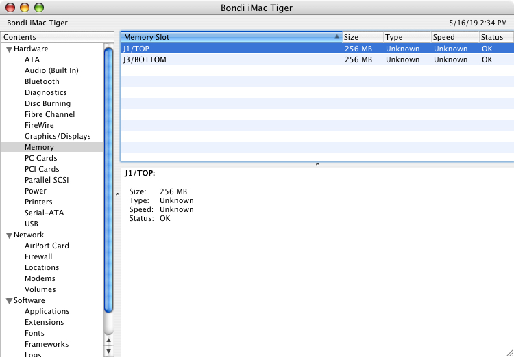Select AirPort Card under Network
514x357 pixels.
47,246
